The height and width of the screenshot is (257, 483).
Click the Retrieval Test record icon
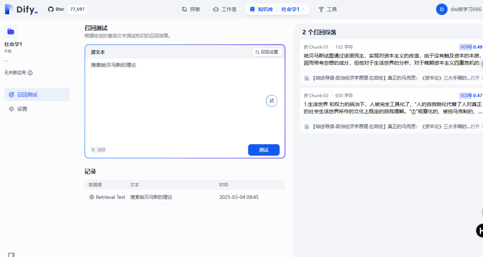(92, 197)
